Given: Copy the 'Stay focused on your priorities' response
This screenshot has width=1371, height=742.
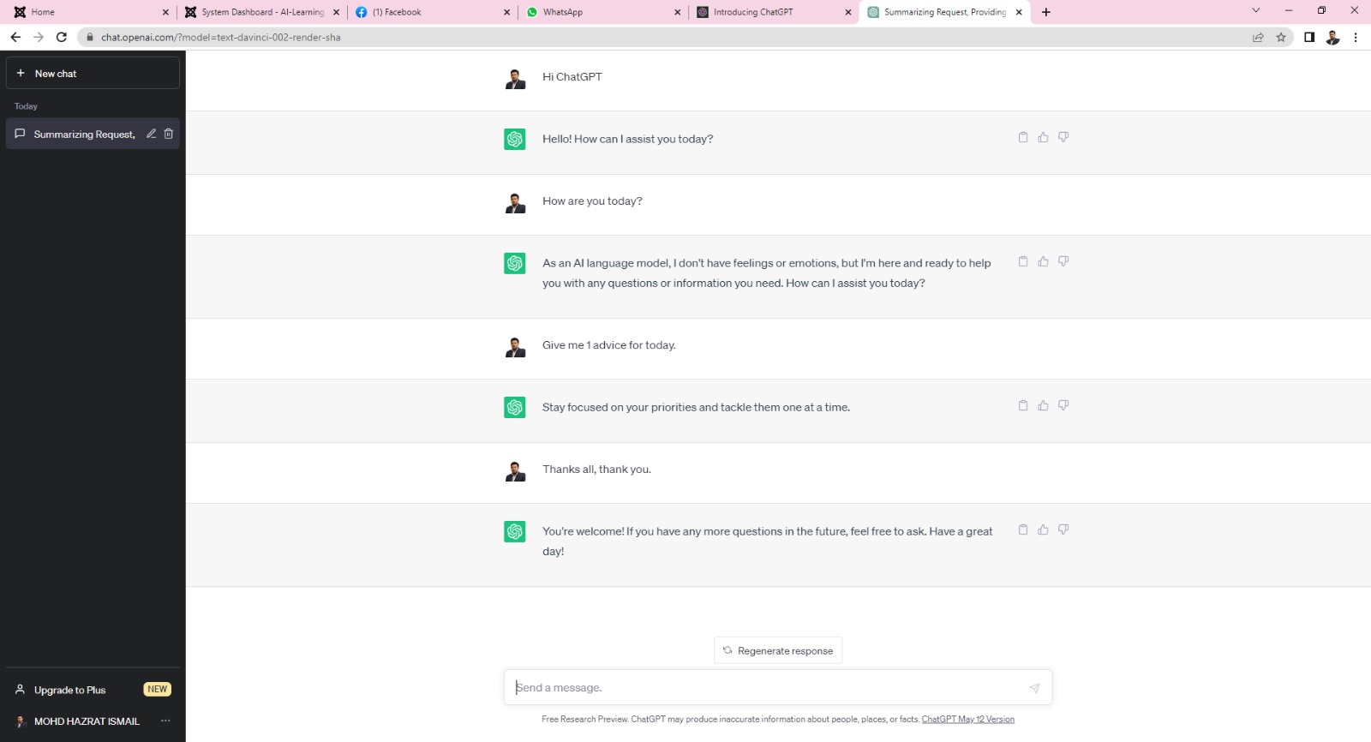Looking at the screenshot, I should point(1022,405).
